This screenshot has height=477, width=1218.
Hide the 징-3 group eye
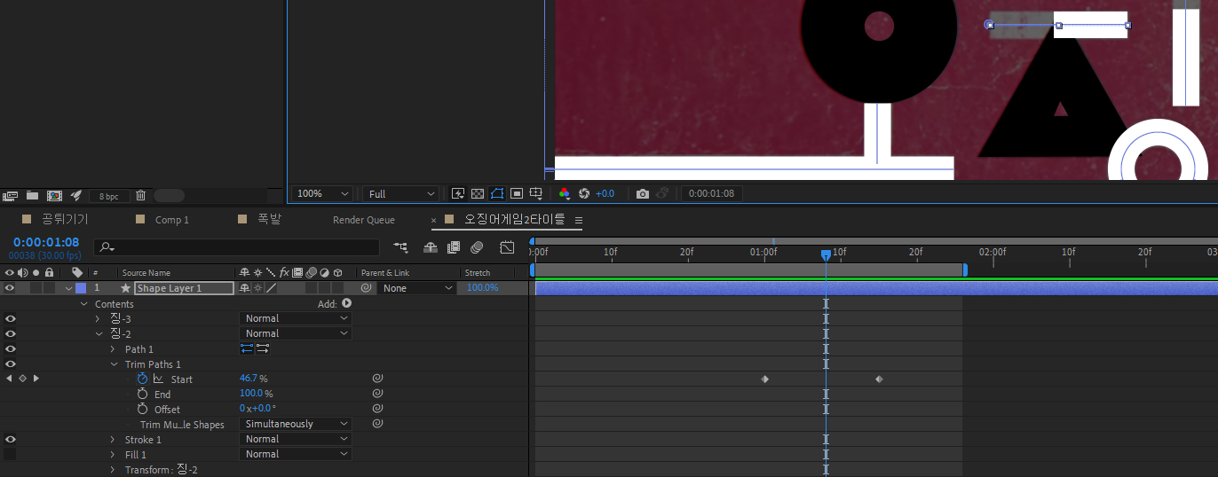10,318
